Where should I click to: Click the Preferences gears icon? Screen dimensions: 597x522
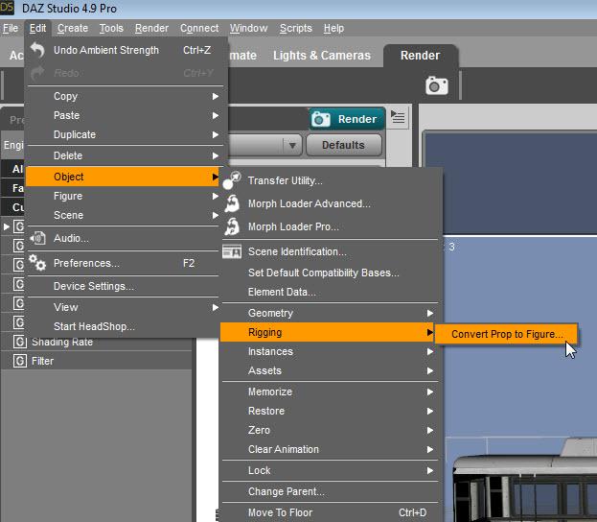pos(37,263)
